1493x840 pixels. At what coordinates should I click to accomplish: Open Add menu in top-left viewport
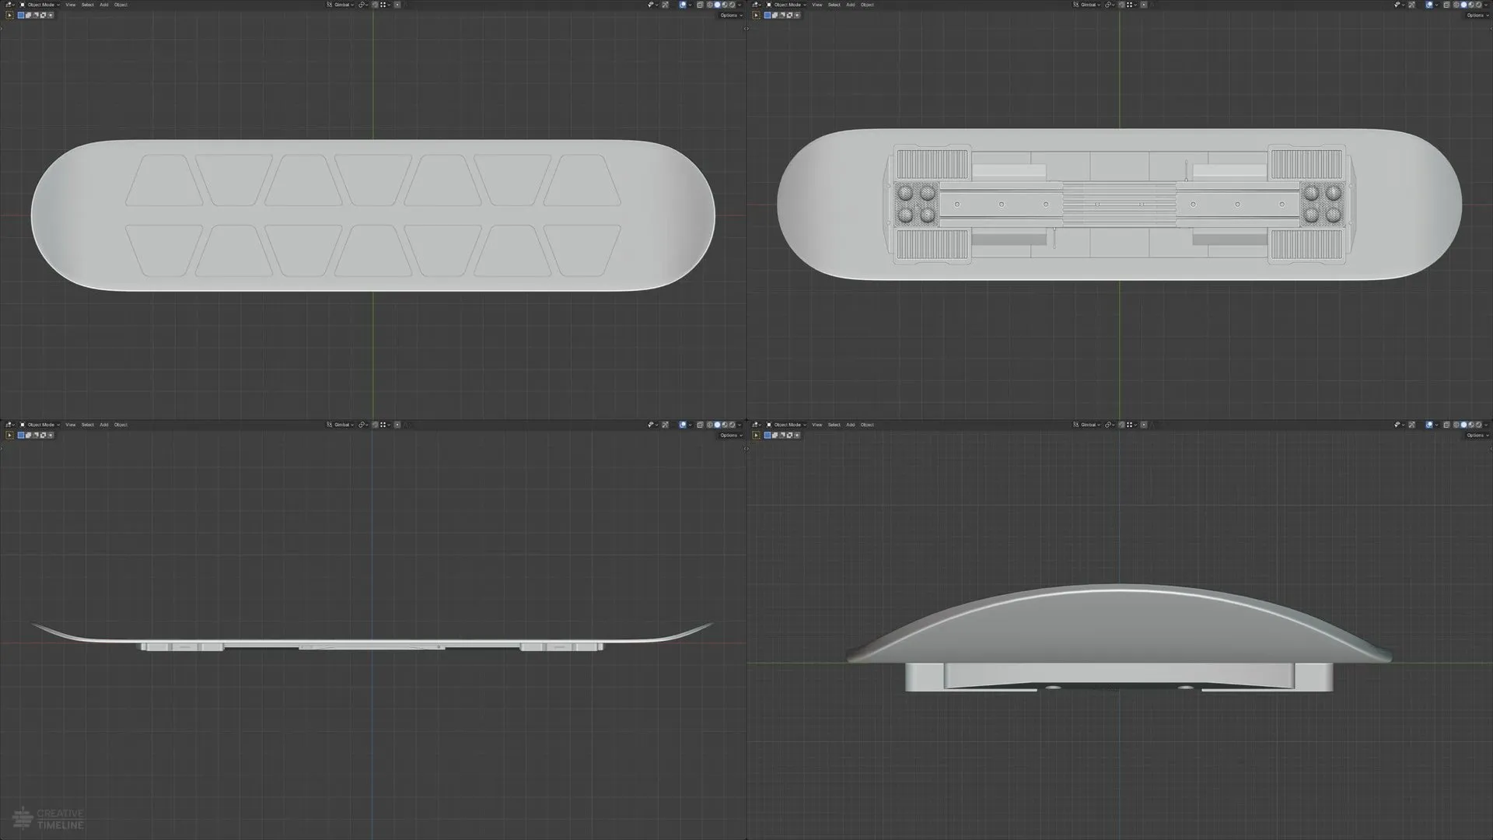104,5
